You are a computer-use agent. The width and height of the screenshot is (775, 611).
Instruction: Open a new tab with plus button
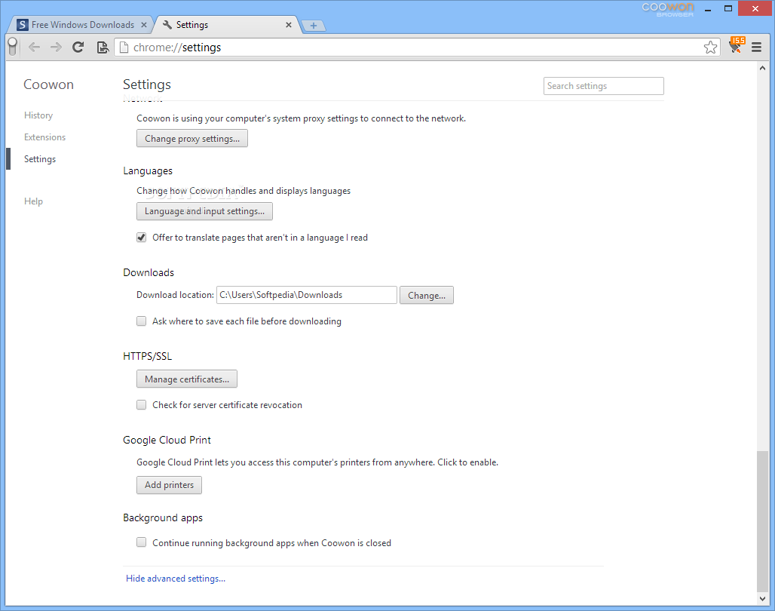coord(314,25)
